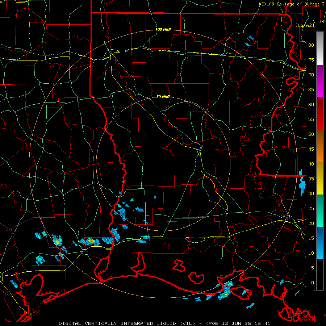326x326 pixels.
Task: Click the KPOE station identifier in caption
Action: pos(212,323)
